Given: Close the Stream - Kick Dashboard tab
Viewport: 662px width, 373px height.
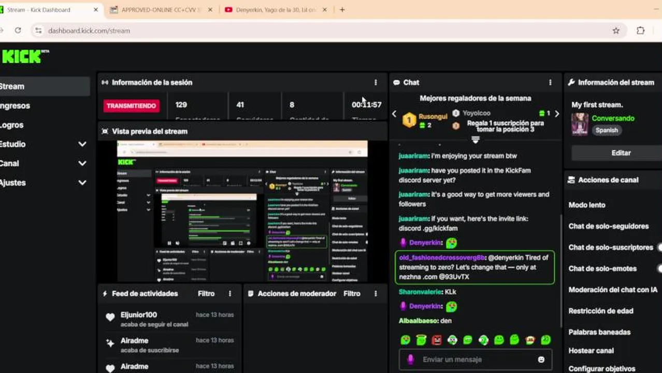Looking at the screenshot, I should coord(96,9).
